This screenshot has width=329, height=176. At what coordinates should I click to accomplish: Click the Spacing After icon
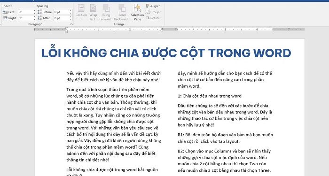[x=39, y=18]
